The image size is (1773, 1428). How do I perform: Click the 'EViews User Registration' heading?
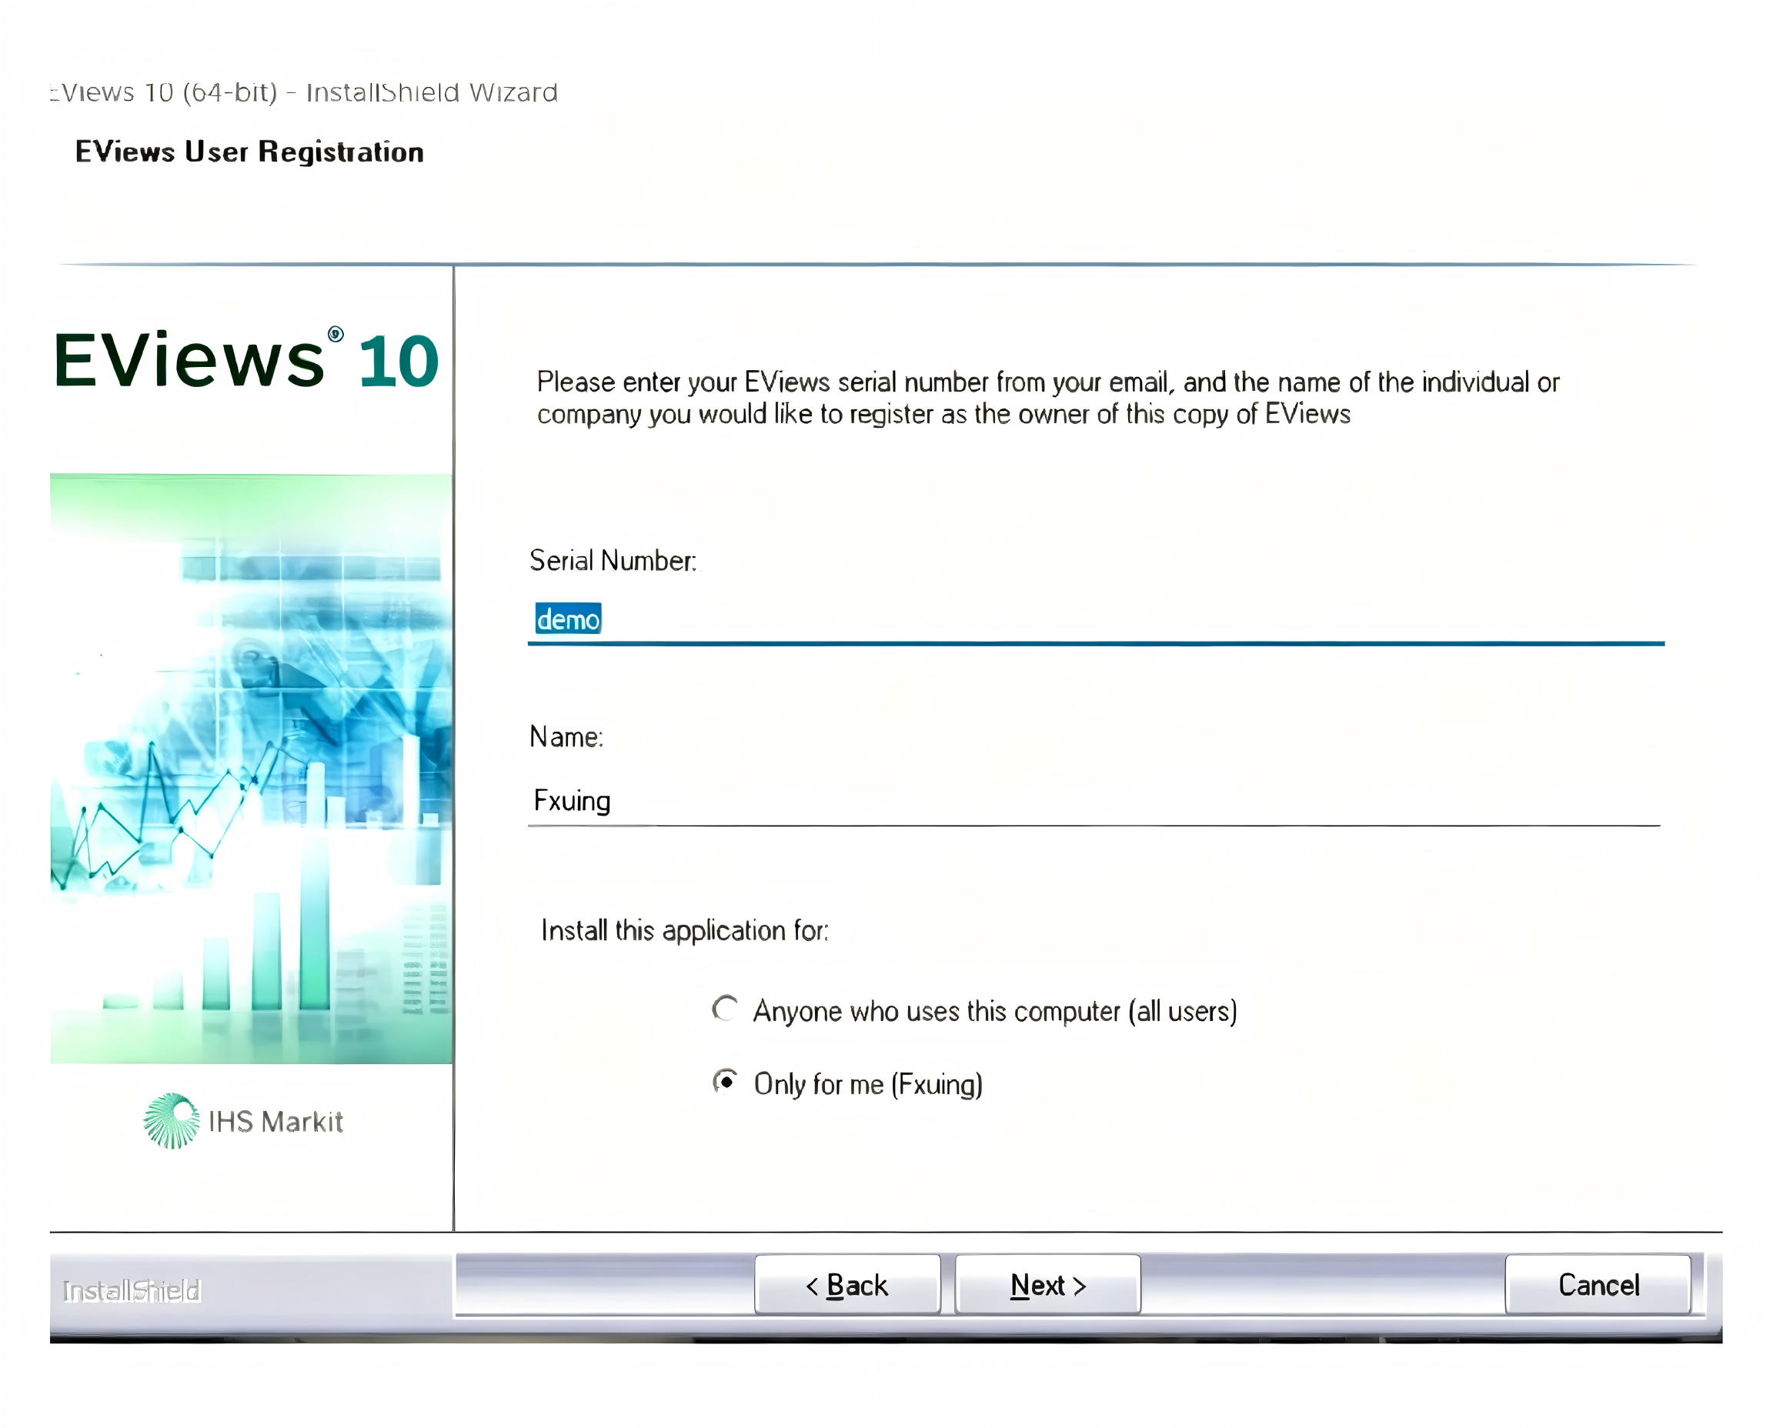[249, 152]
